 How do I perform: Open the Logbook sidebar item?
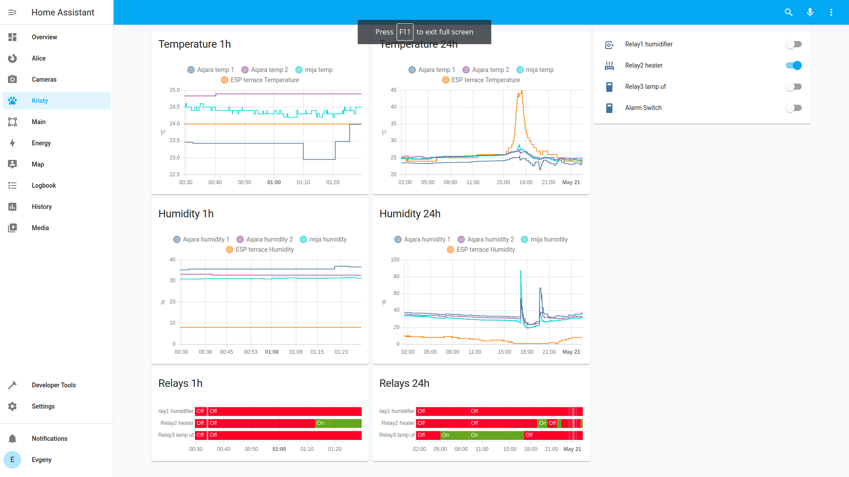click(44, 185)
